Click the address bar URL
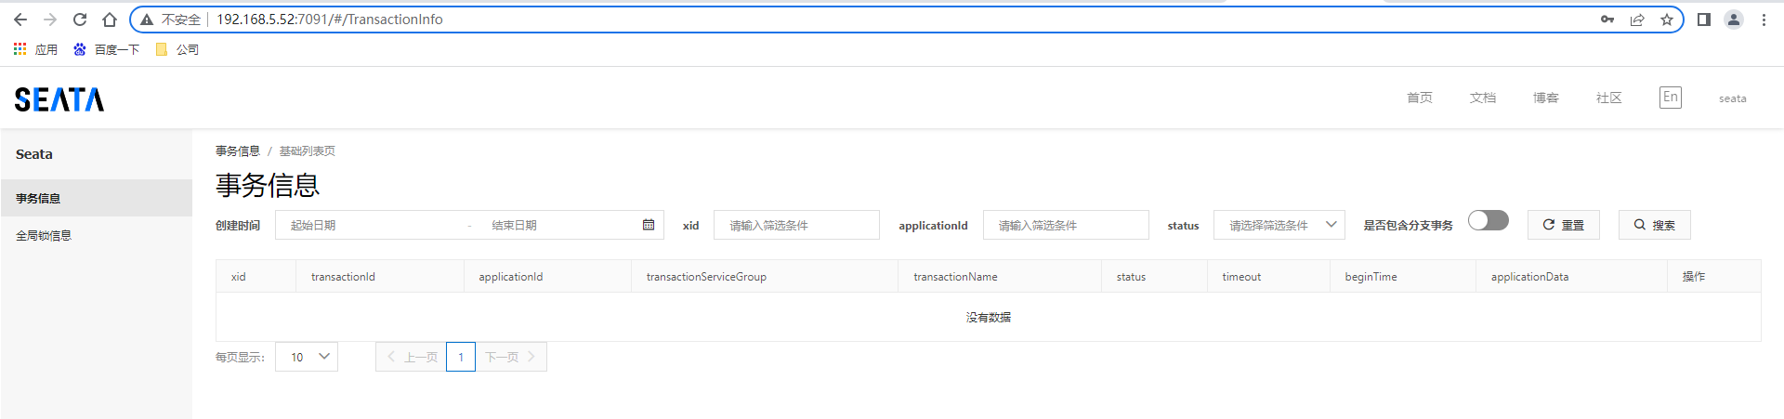Image resolution: width=1784 pixels, height=419 pixels. 330,20
